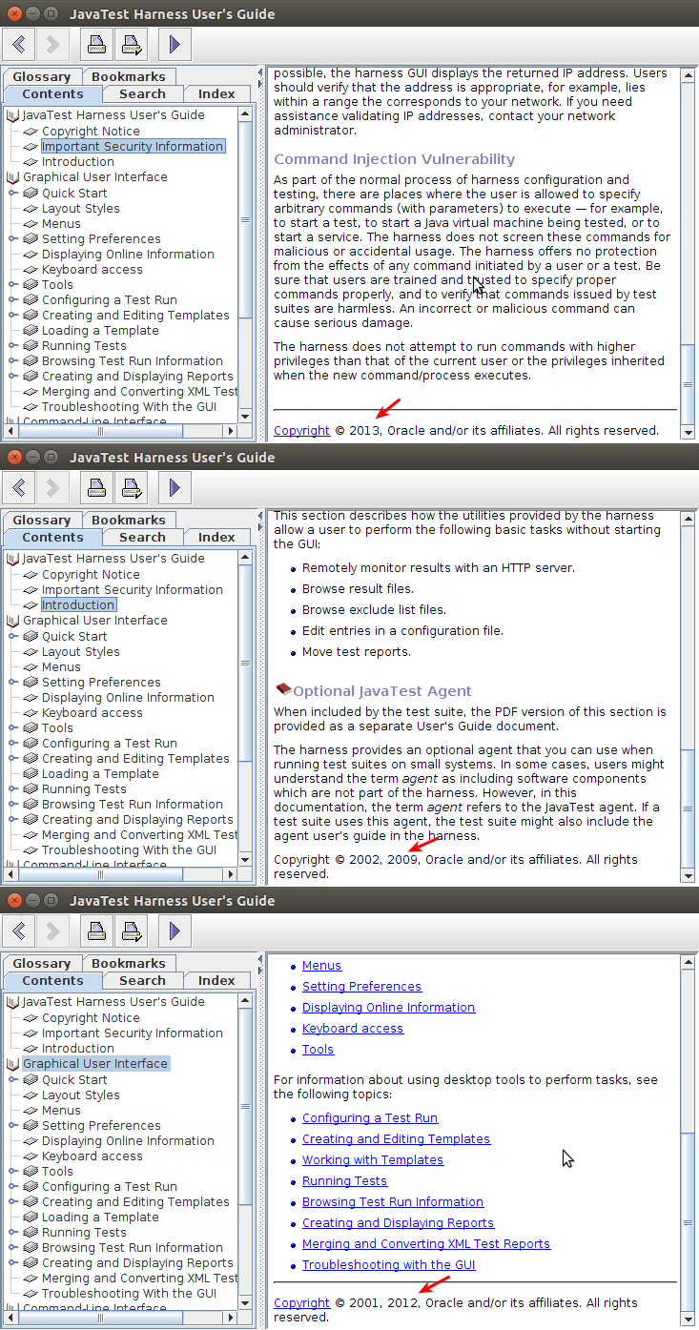Click the print icon in the bottom window toolbar
Screen dimensions: 699x1330
[95, 931]
